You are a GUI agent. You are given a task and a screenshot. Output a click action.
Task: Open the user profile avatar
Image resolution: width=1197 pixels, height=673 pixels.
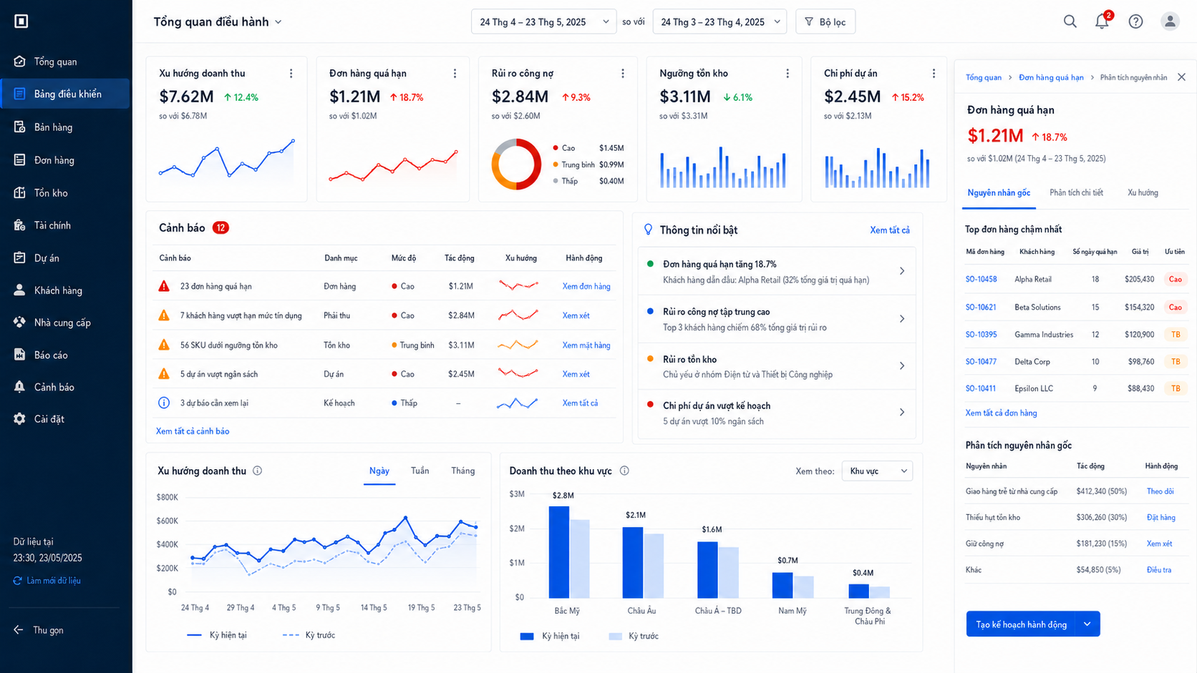click(1170, 21)
